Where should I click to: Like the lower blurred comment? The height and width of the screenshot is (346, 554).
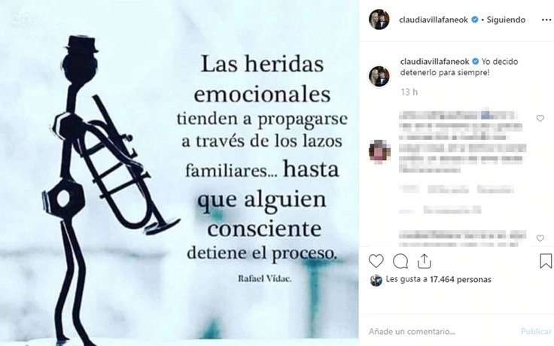coord(540,238)
